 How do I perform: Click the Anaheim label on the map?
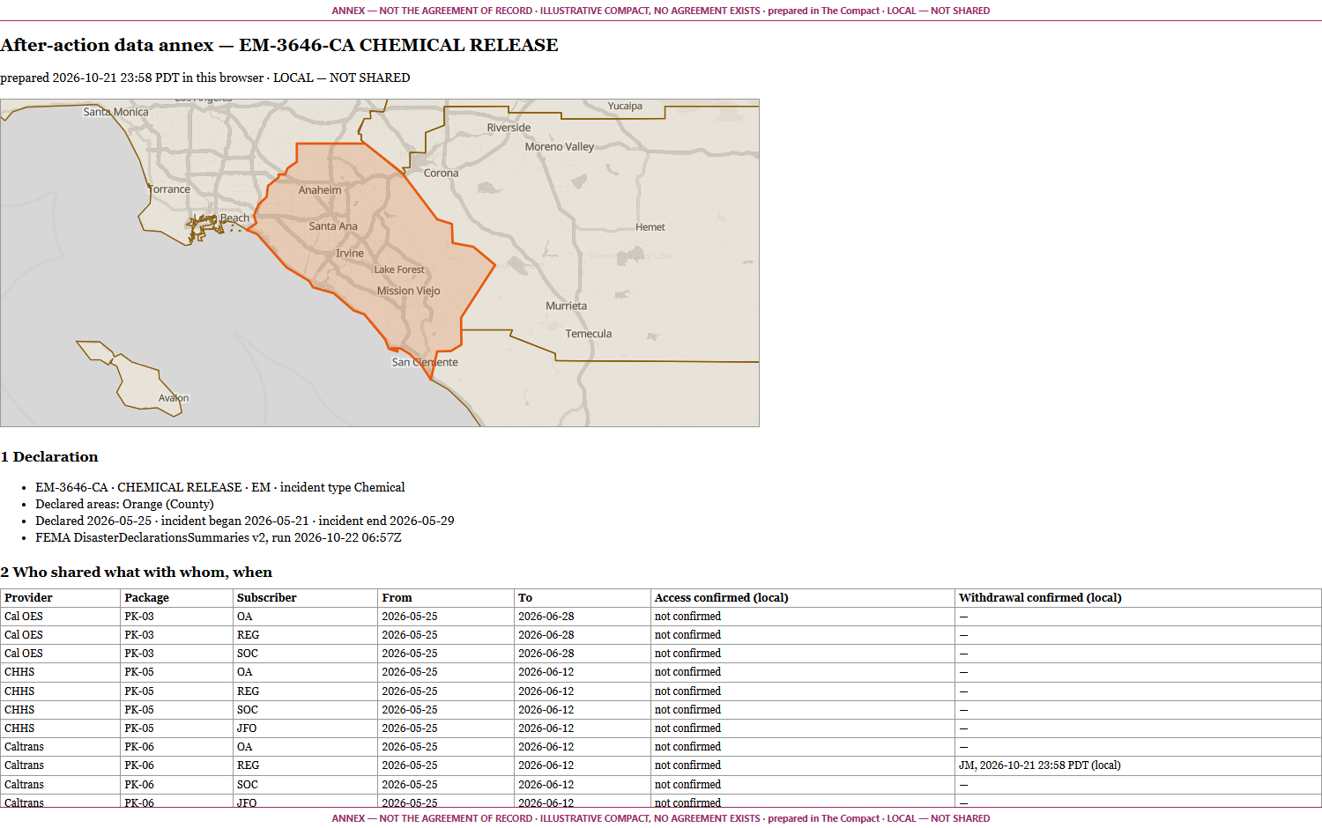click(320, 190)
